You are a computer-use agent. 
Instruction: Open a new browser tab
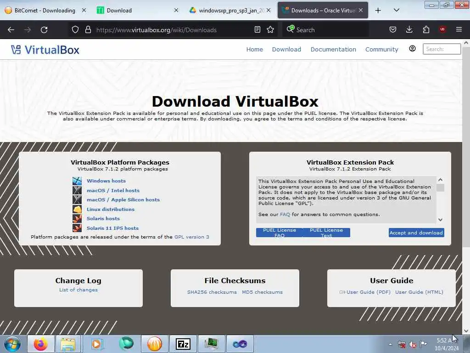click(378, 11)
